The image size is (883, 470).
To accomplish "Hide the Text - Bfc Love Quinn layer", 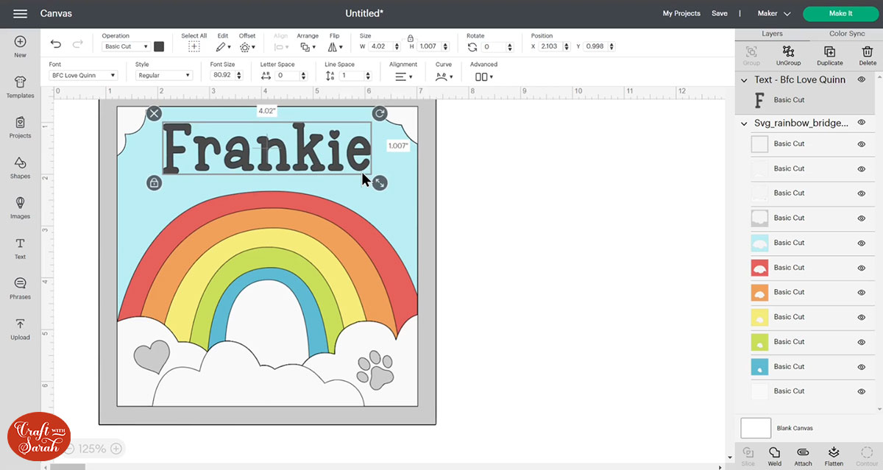I will tap(861, 79).
